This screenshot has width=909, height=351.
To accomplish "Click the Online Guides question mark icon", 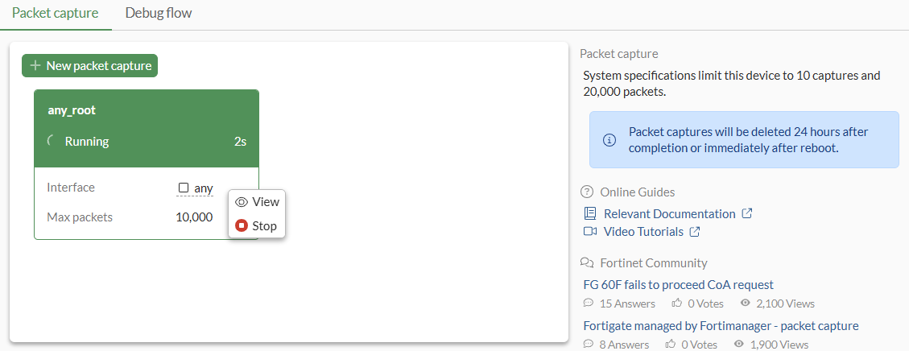I will point(587,192).
